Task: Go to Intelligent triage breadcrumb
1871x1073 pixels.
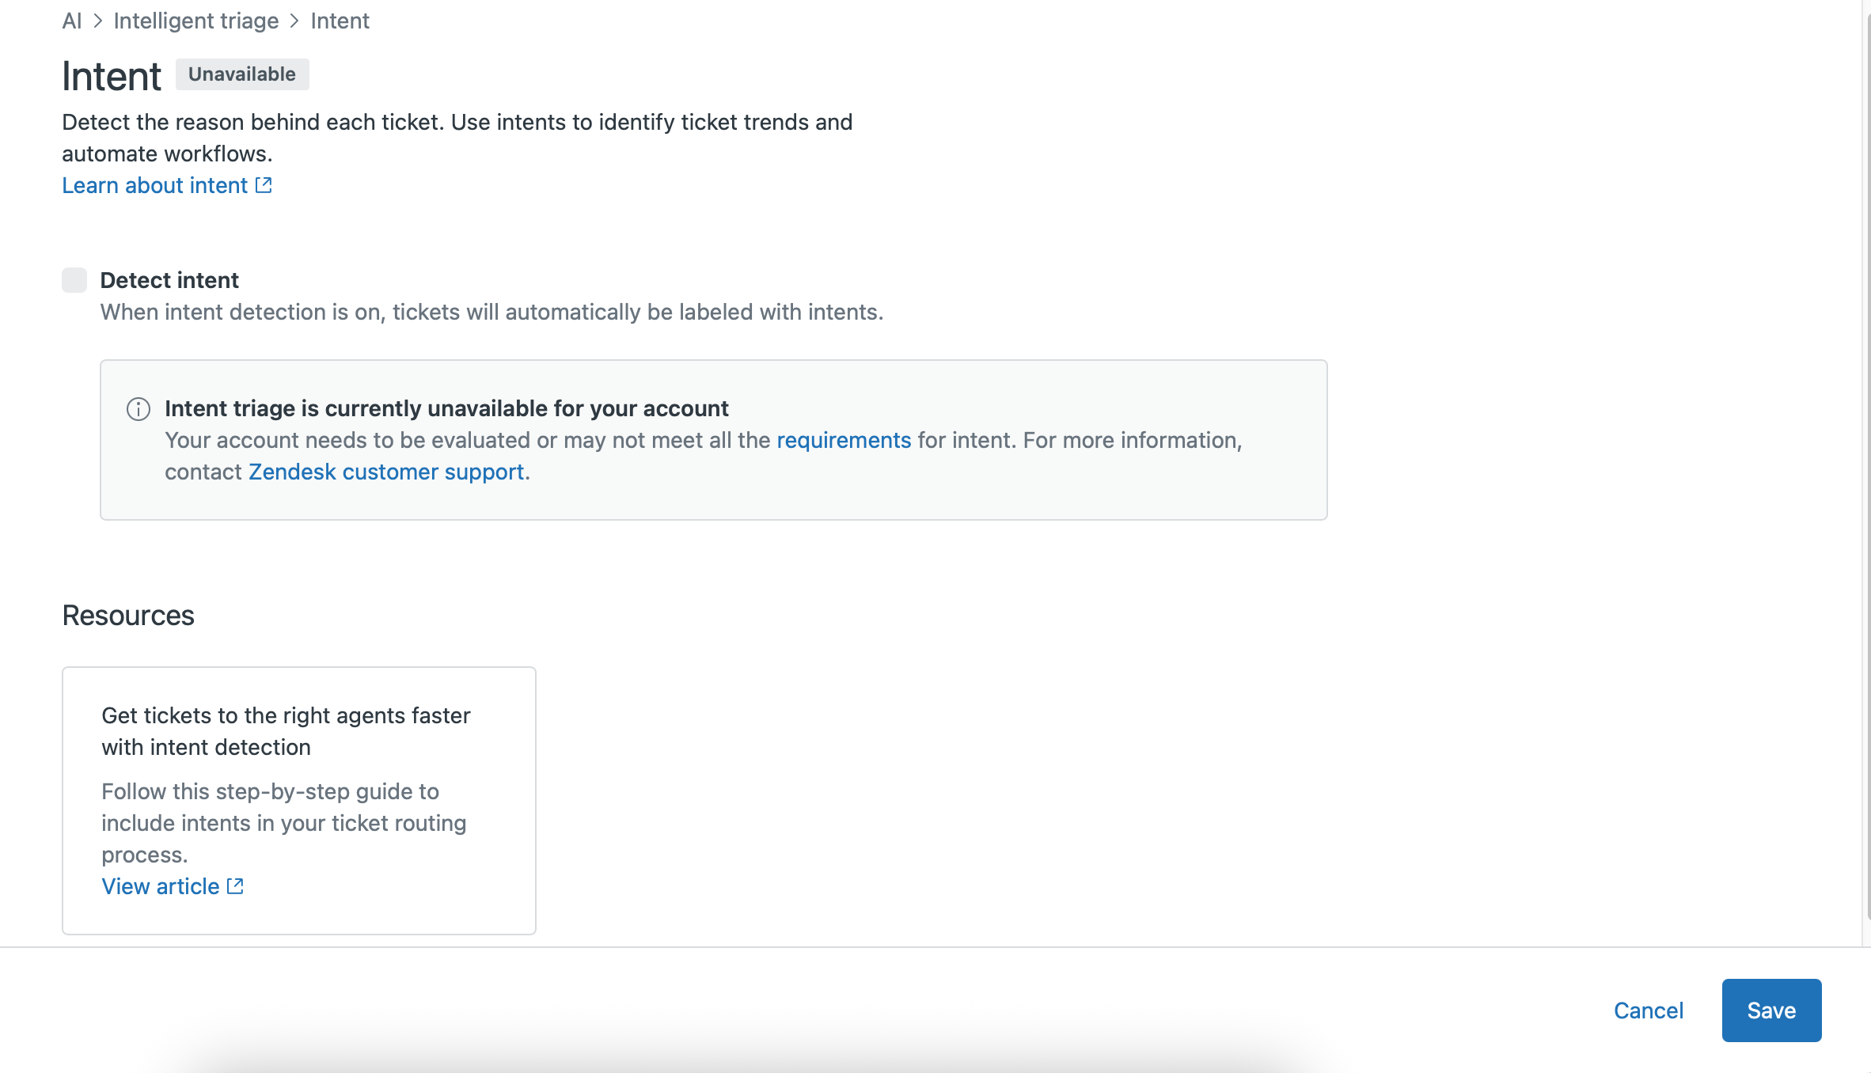Action: (x=195, y=21)
